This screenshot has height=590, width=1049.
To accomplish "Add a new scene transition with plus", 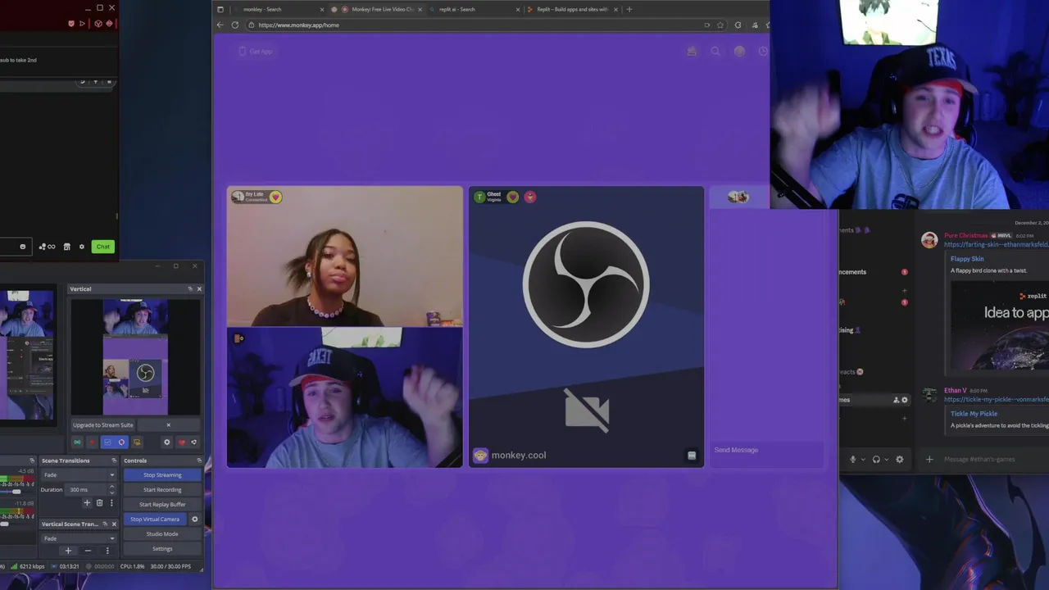I will pyautogui.click(x=87, y=502).
